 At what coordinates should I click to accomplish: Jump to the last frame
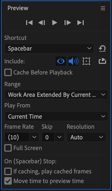pyautogui.click(x=81, y=23)
